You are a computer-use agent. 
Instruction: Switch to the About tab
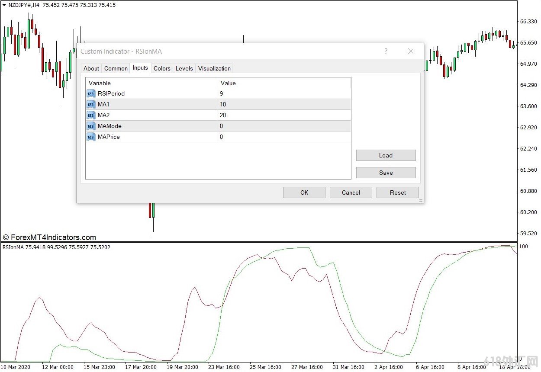pos(91,68)
